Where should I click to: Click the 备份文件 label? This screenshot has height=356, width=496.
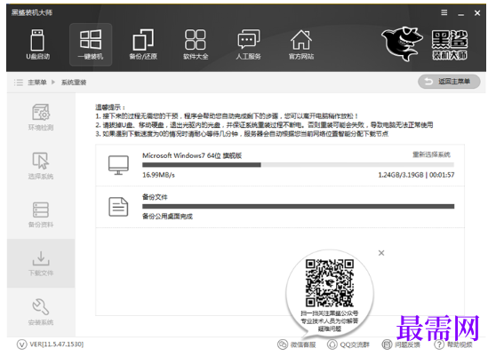pos(155,197)
